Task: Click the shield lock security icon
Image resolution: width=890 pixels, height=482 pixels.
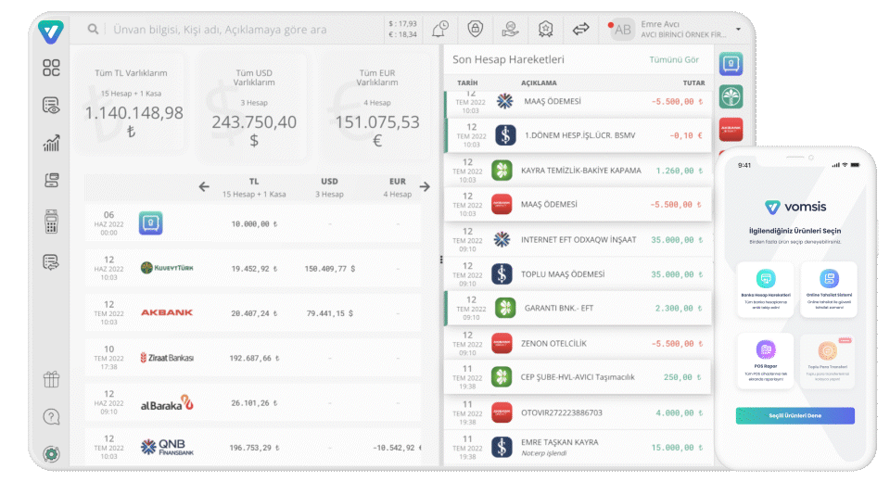Action: click(475, 29)
